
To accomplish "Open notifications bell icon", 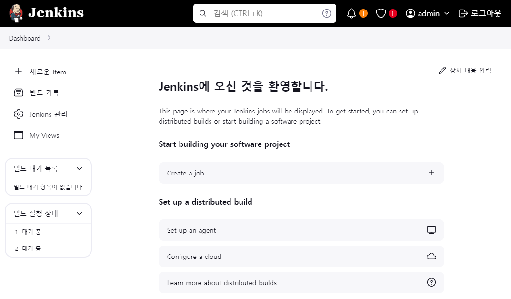I will pos(351,13).
